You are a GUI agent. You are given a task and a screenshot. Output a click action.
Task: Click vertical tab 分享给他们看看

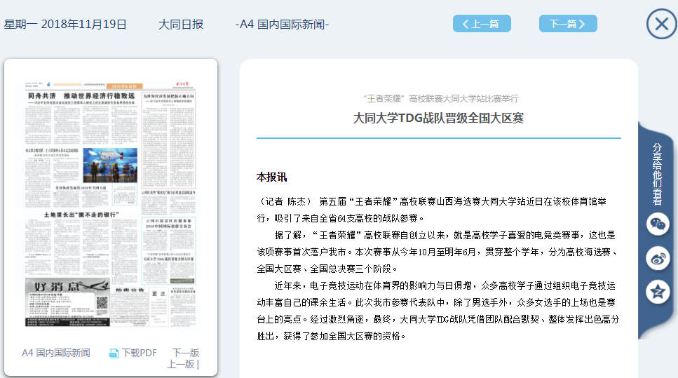[x=657, y=174]
